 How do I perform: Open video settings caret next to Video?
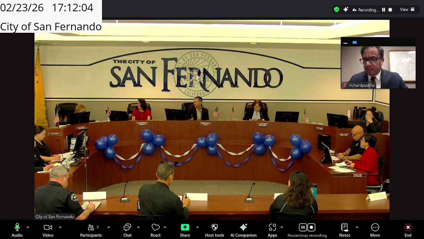[x=60, y=227]
